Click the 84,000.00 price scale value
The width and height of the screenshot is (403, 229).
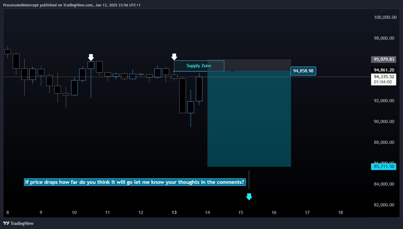pos(384,184)
